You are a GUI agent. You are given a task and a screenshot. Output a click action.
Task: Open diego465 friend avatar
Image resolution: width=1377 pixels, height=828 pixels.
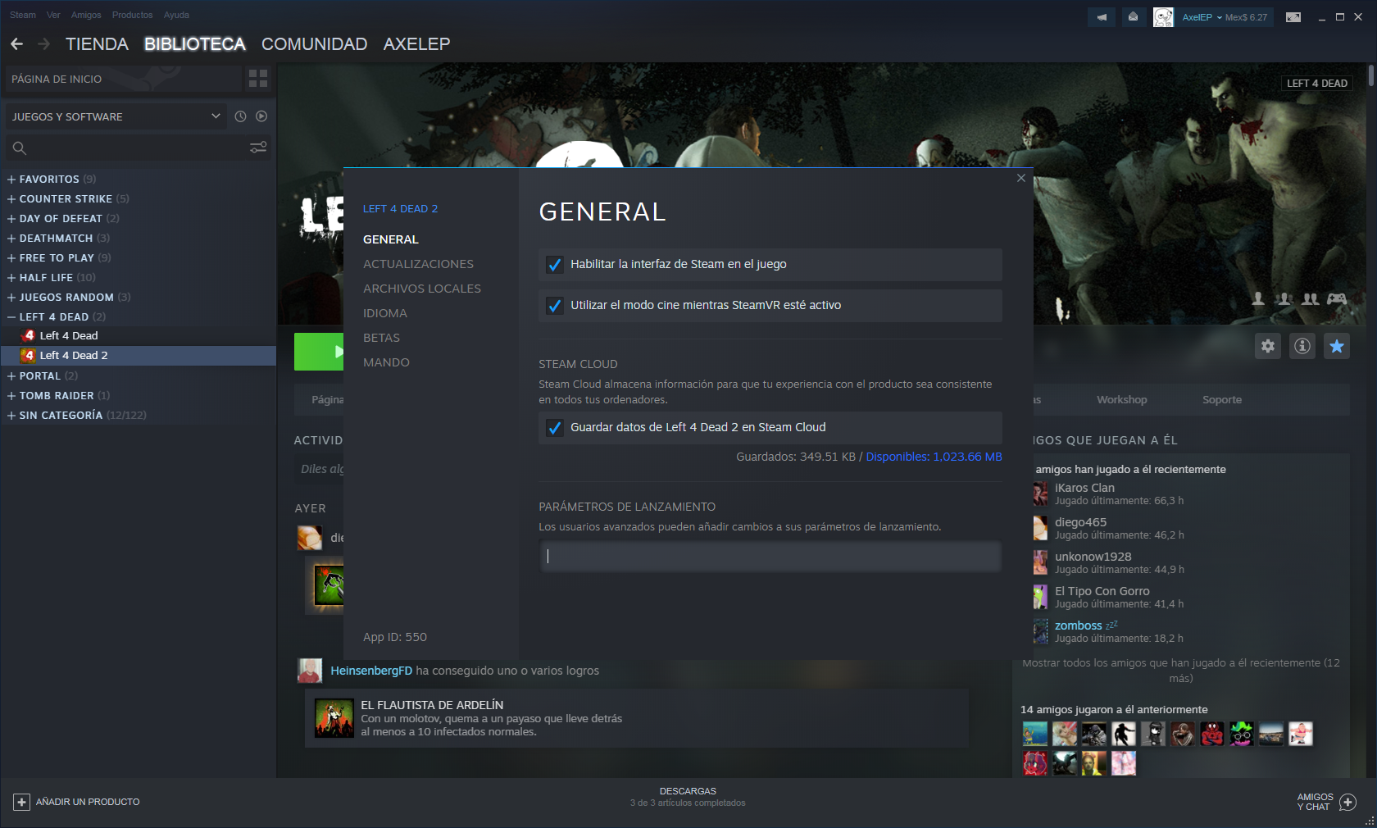click(x=1040, y=528)
